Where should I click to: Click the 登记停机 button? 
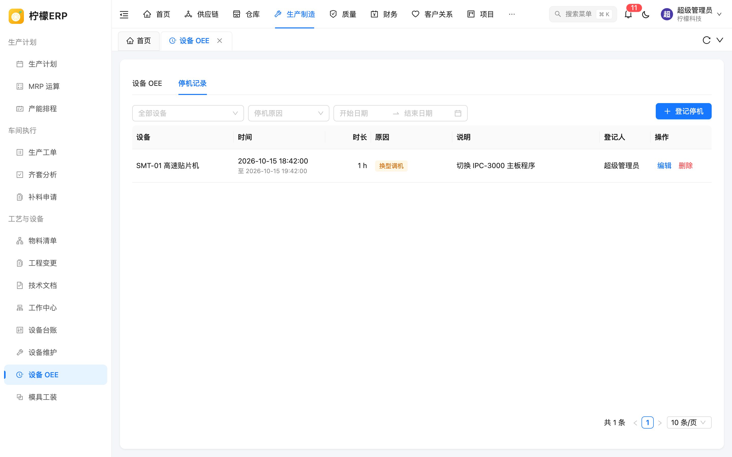pyautogui.click(x=683, y=111)
